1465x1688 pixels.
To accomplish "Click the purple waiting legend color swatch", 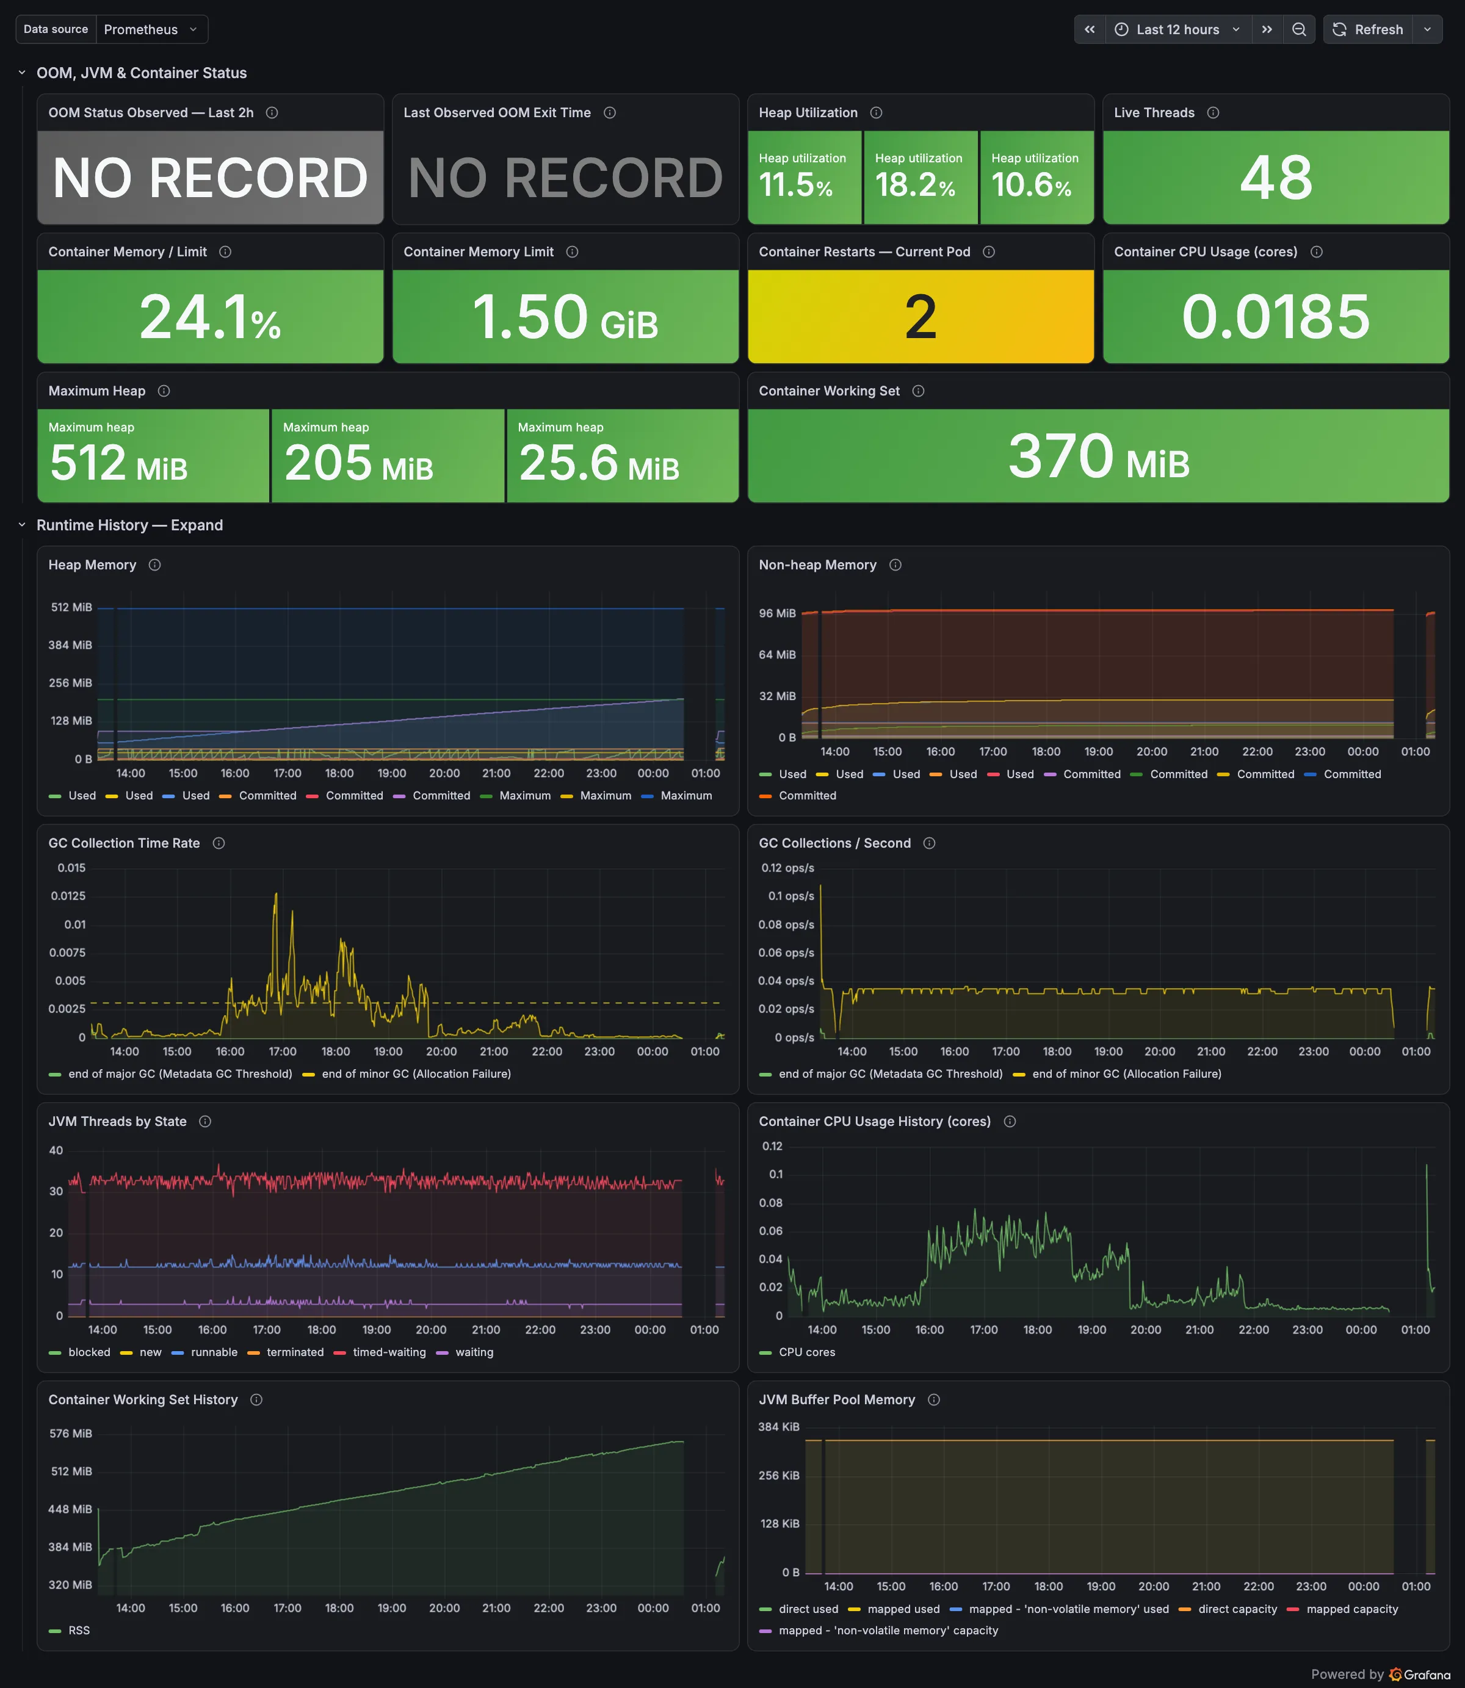I will point(443,1352).
